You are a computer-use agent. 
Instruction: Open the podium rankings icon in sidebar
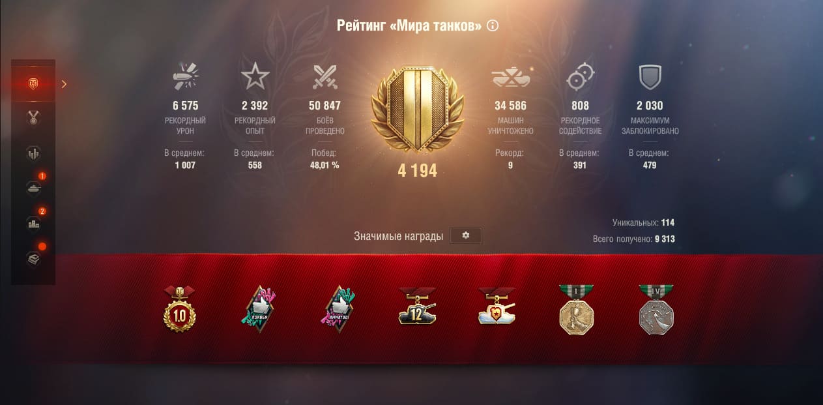pos(33,224)
